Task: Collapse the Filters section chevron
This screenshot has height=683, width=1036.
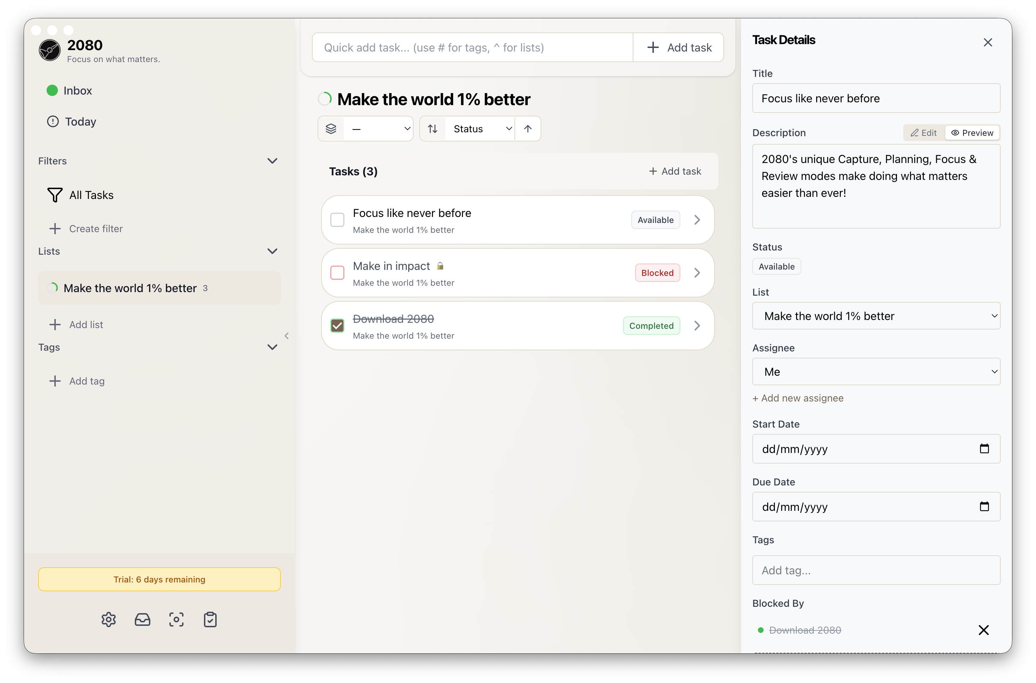Action: pyautogui.click(x=272, y=161)
